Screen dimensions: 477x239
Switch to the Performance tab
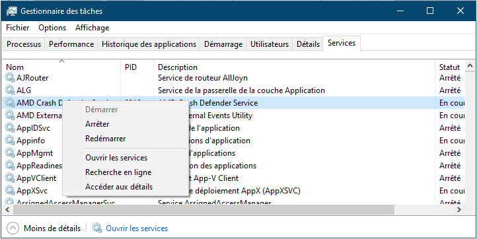[x=71, y=44]
